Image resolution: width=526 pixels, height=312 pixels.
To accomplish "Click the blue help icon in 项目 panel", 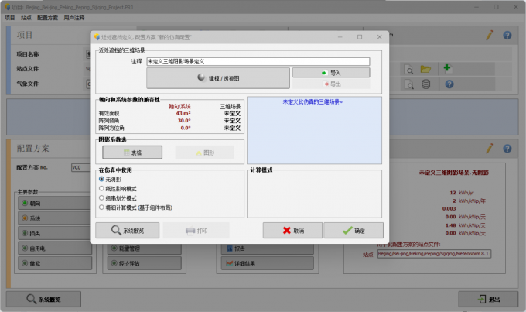I will point(507,36).
